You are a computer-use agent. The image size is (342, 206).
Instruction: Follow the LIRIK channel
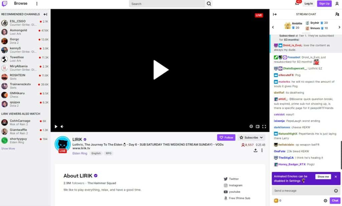[x=226, y=137]
